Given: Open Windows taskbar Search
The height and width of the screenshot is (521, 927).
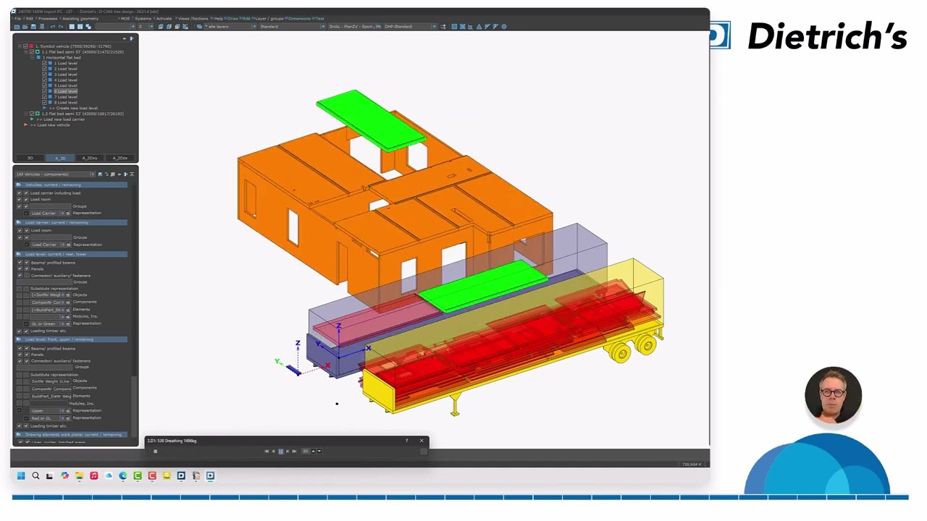Looking at the screenshot, I should point(35,475).
